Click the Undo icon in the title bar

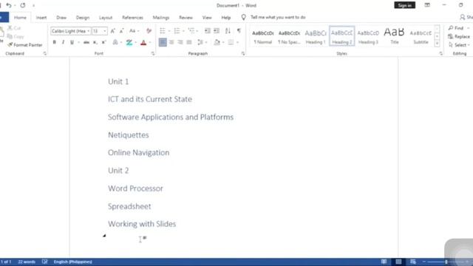pyautogui.click(x=8, y=5)
